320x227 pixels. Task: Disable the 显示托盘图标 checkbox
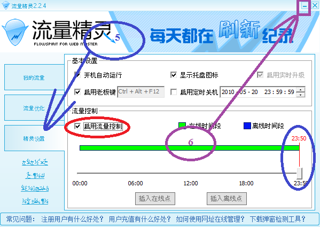(x=174, y=75)
